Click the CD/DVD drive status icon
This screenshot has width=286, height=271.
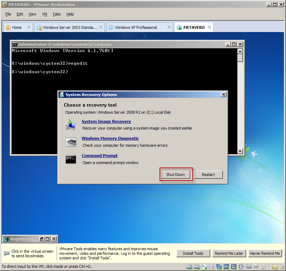[x=204, y=267]
